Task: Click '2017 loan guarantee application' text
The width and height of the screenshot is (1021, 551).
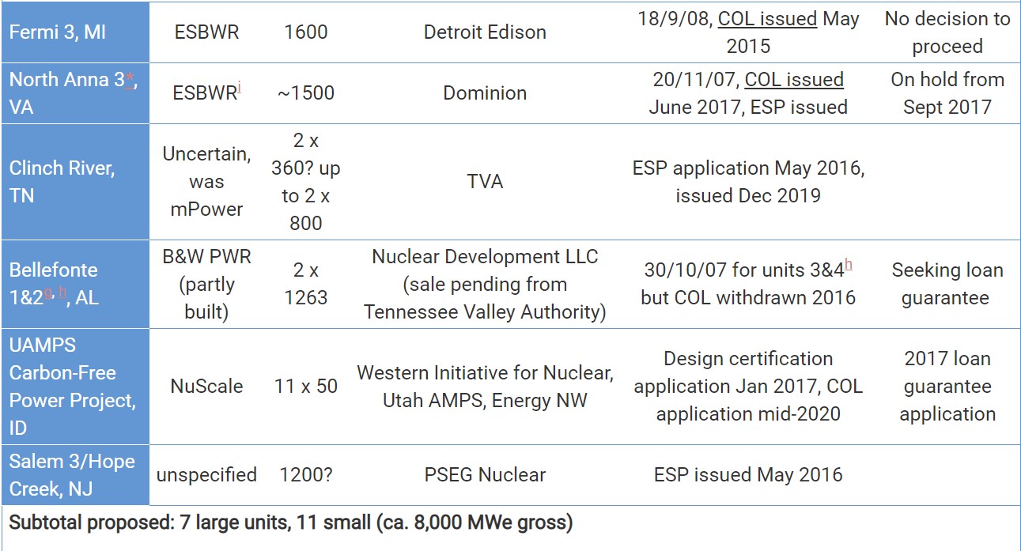Action: coord(947,387)
